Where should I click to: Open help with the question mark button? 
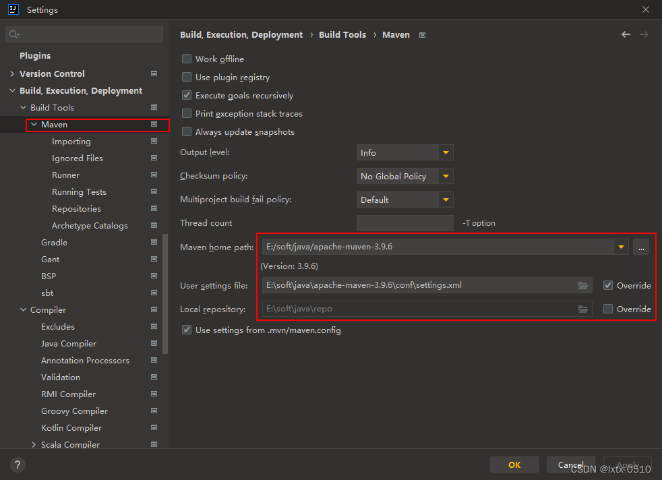(x=18, y=464)
